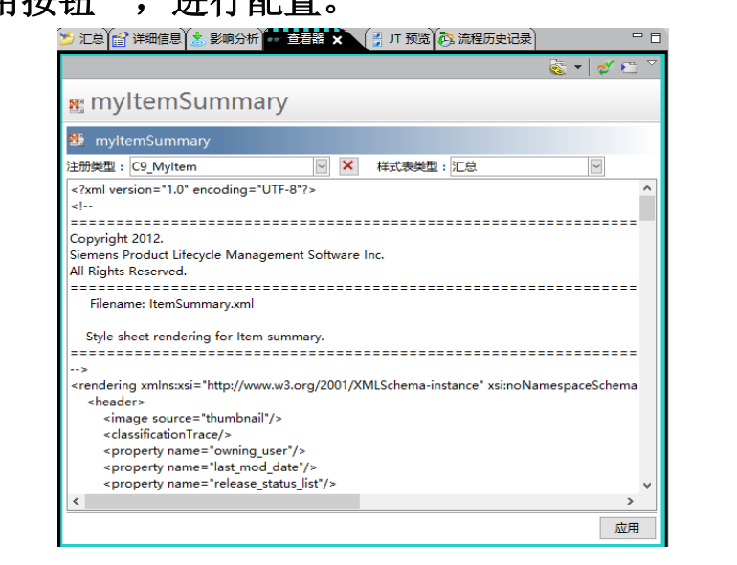This screenshot has width=737, height=565.
Task: Expand the 注册类型 dropdown arrow
Action: tap(322, 166)
